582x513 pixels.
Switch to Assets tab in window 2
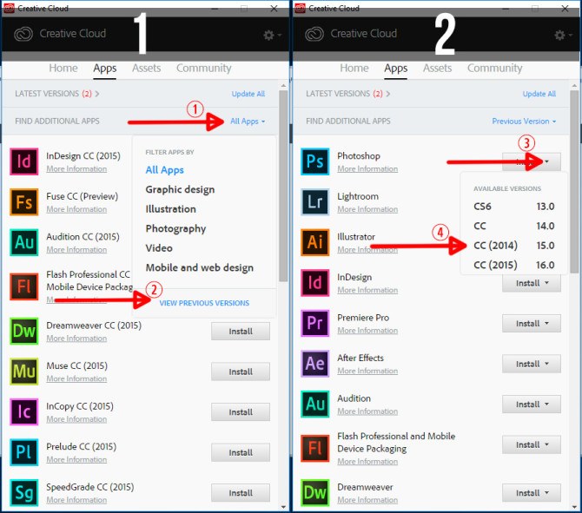[437, 69]
